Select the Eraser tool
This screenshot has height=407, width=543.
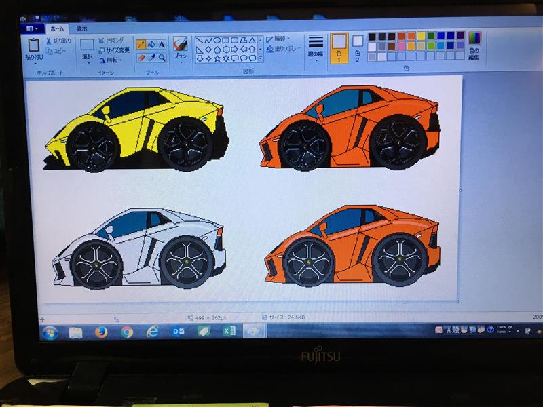[x=141, y=58]
